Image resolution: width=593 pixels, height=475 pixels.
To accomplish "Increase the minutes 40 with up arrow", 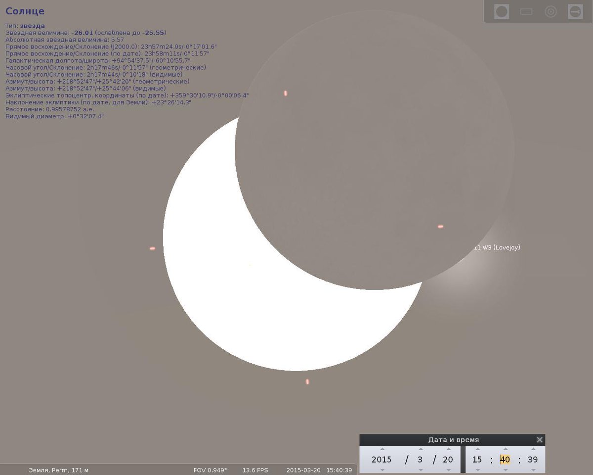I will point(505,449).
